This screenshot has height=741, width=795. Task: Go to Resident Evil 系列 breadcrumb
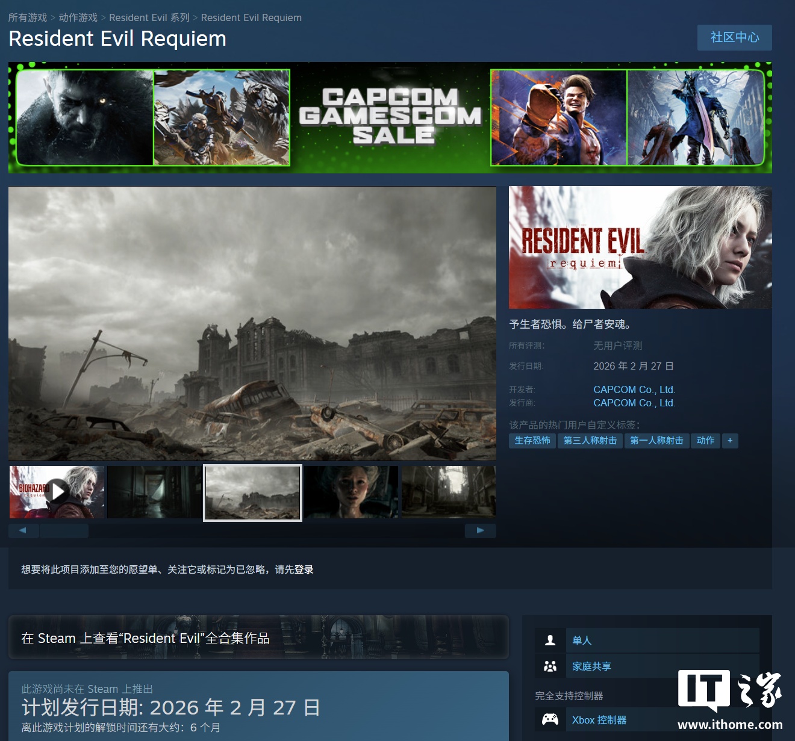pyautogui.click(x=149, y=17)
